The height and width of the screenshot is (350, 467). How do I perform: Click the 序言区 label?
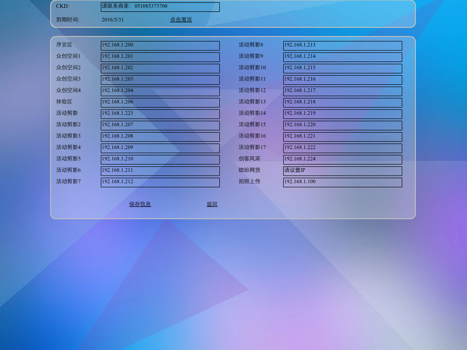point(64,45)
